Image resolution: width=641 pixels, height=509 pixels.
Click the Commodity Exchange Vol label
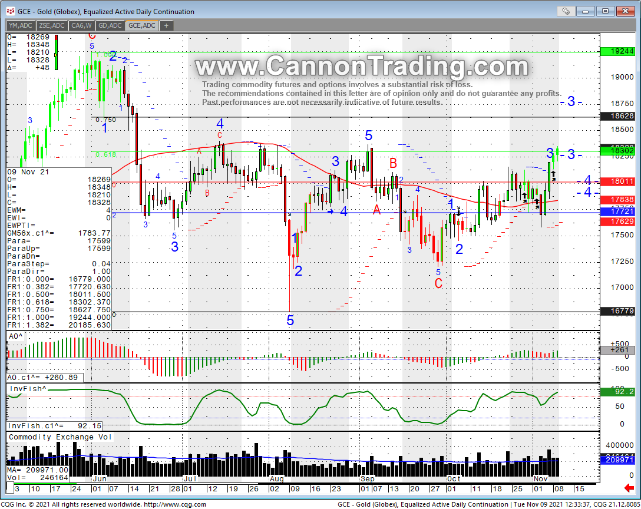tap(60, 437)
